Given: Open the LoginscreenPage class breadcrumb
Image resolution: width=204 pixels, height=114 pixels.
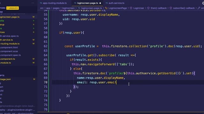Looking at the screenshot, I should pos(118,8).
